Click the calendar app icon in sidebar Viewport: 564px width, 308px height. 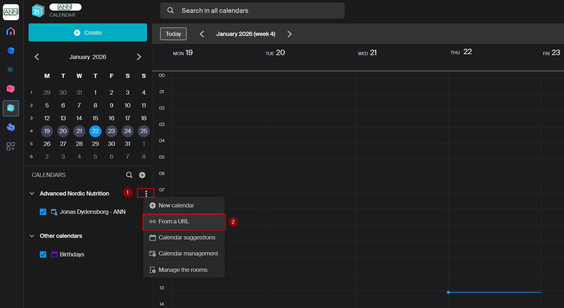pyautogui.click(x=11, y=108)
